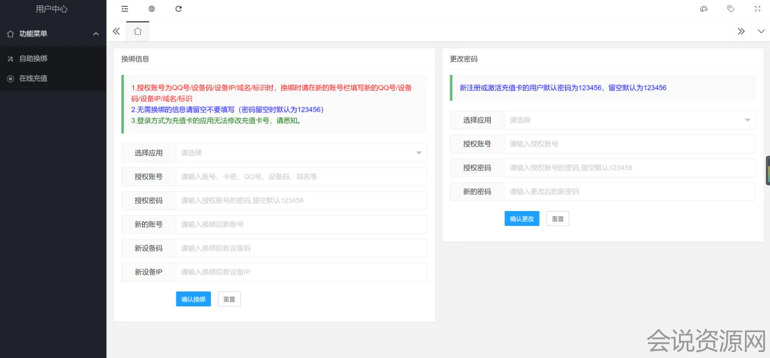770x358 pixels.
Task: Open the theme palette icon
Action: click(x=704, y=8)
